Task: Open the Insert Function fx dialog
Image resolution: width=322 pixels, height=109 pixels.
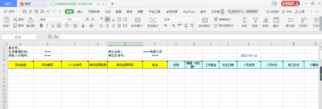Action: click(56, 37)
